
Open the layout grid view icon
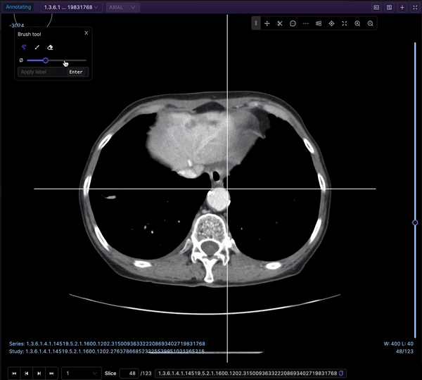319,23
